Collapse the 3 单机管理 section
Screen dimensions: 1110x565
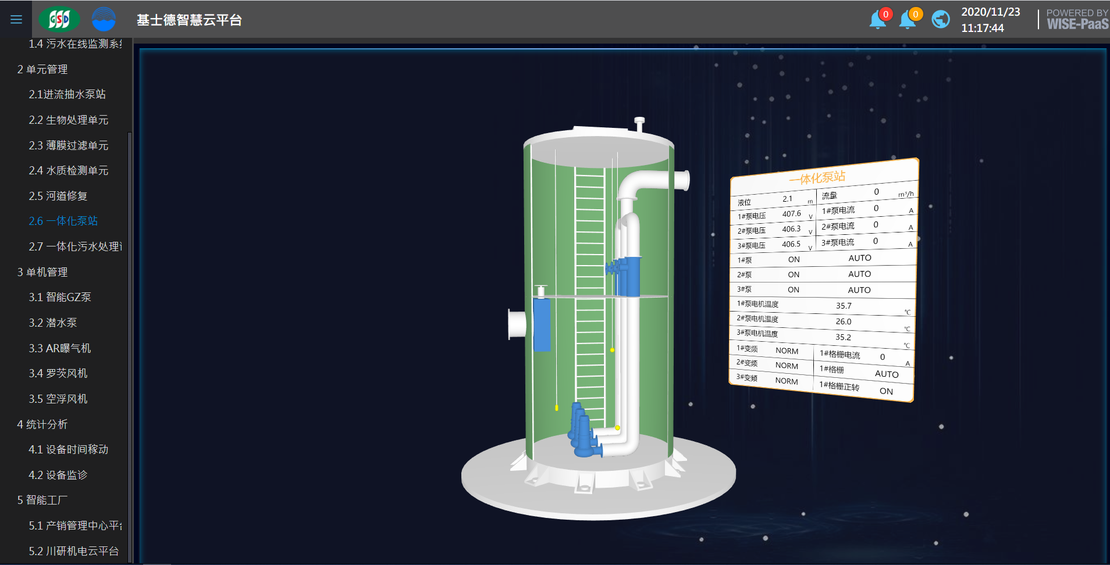pyautogui.click(x=42, y=272)
